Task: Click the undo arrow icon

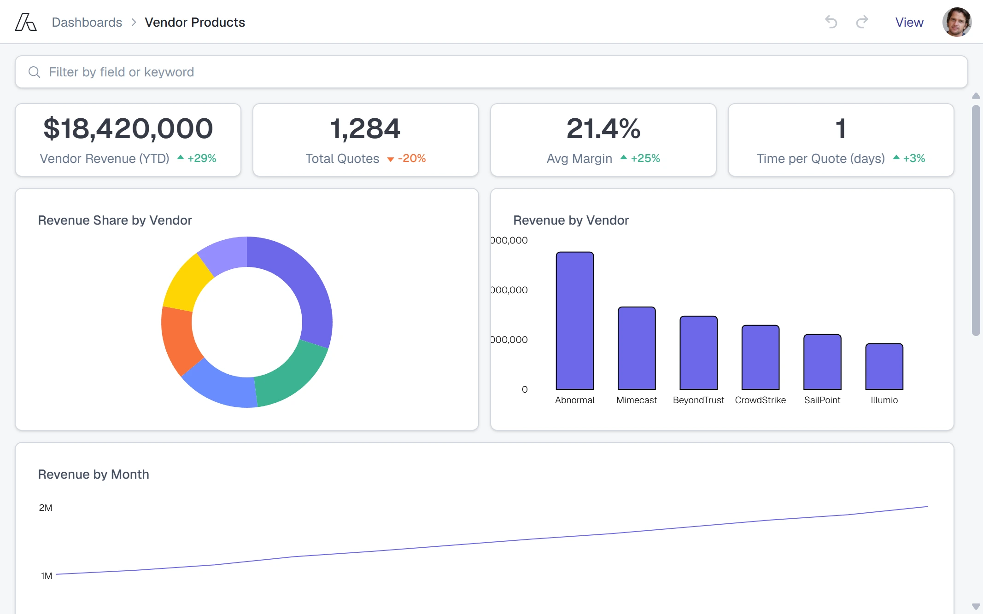Action: point(831,22)
